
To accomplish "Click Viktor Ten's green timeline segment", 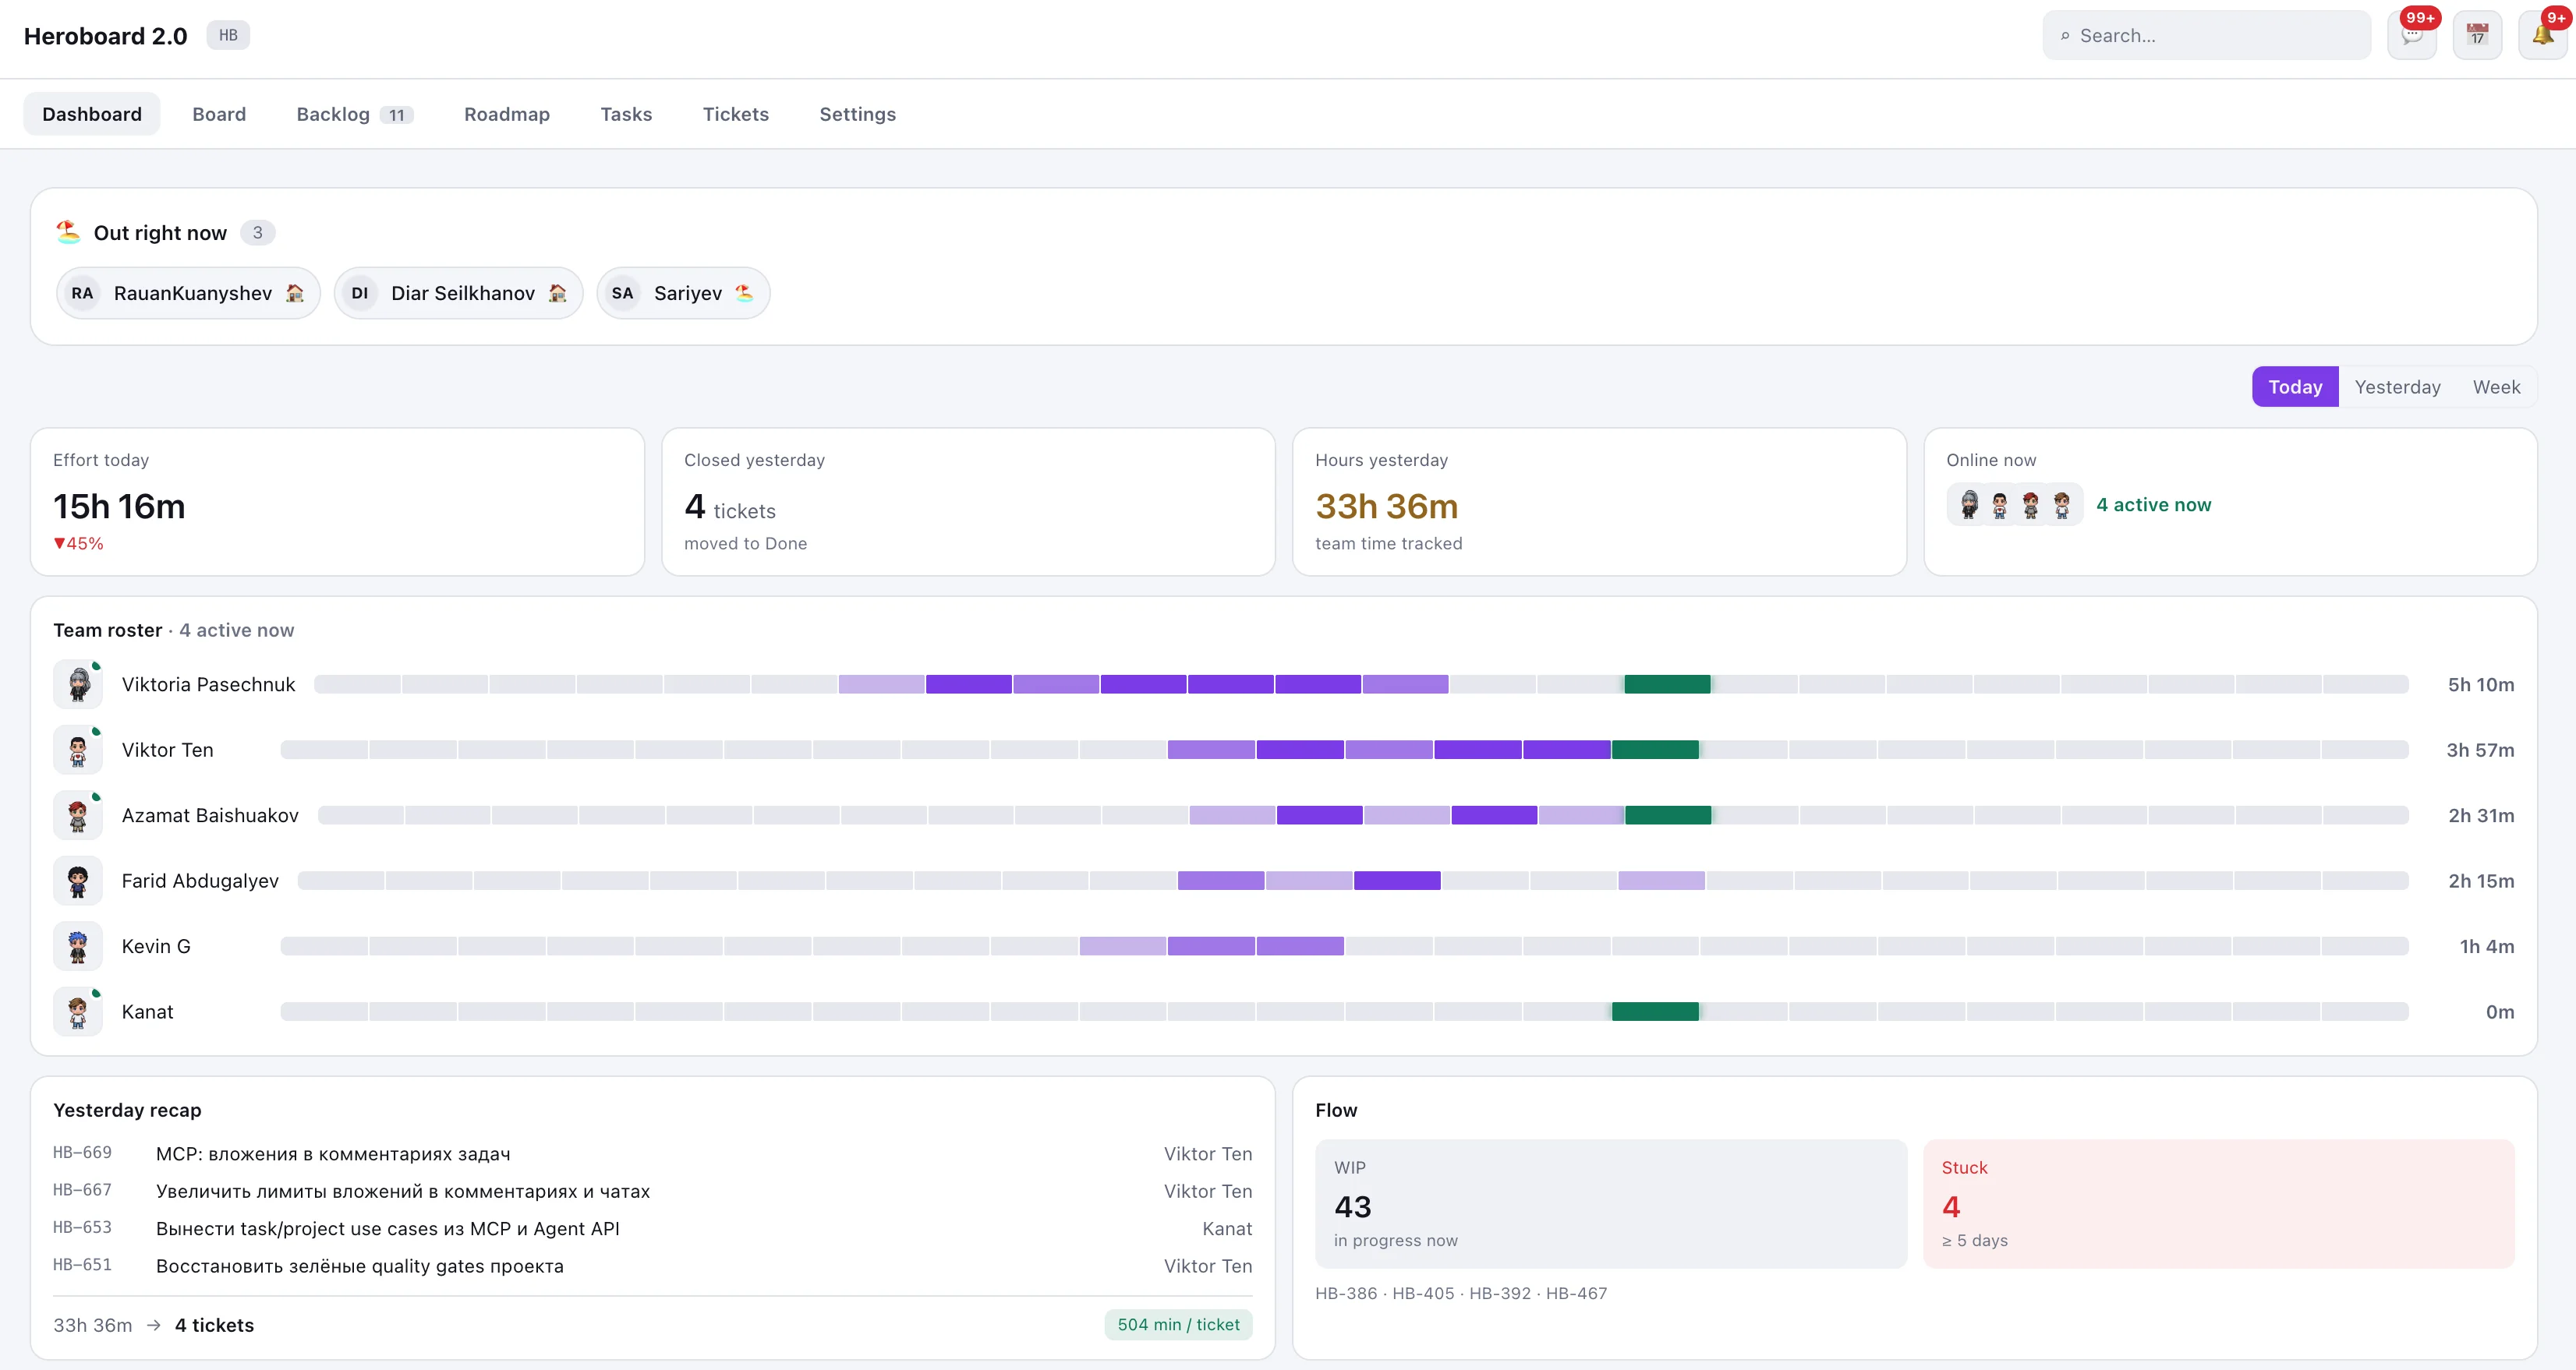I will [1655, 750].
